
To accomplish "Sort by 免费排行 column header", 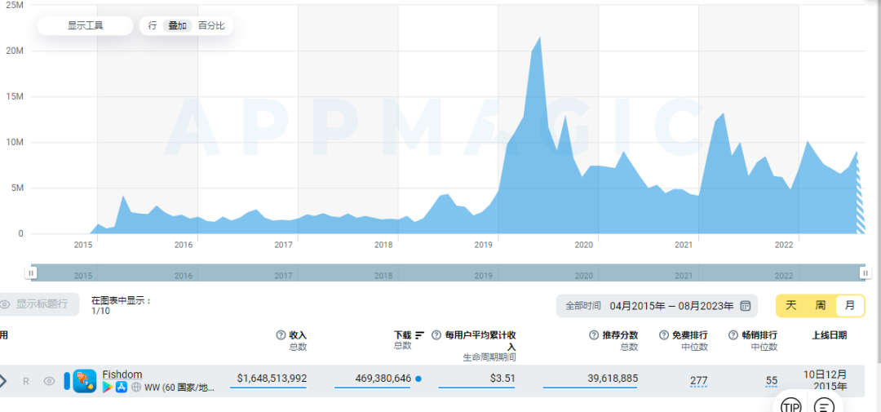I will [x=690, y=335].
